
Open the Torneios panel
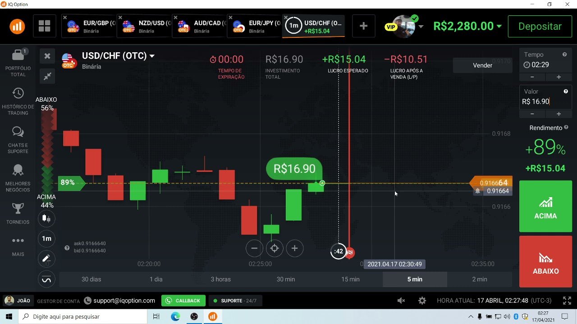[18, 211]
